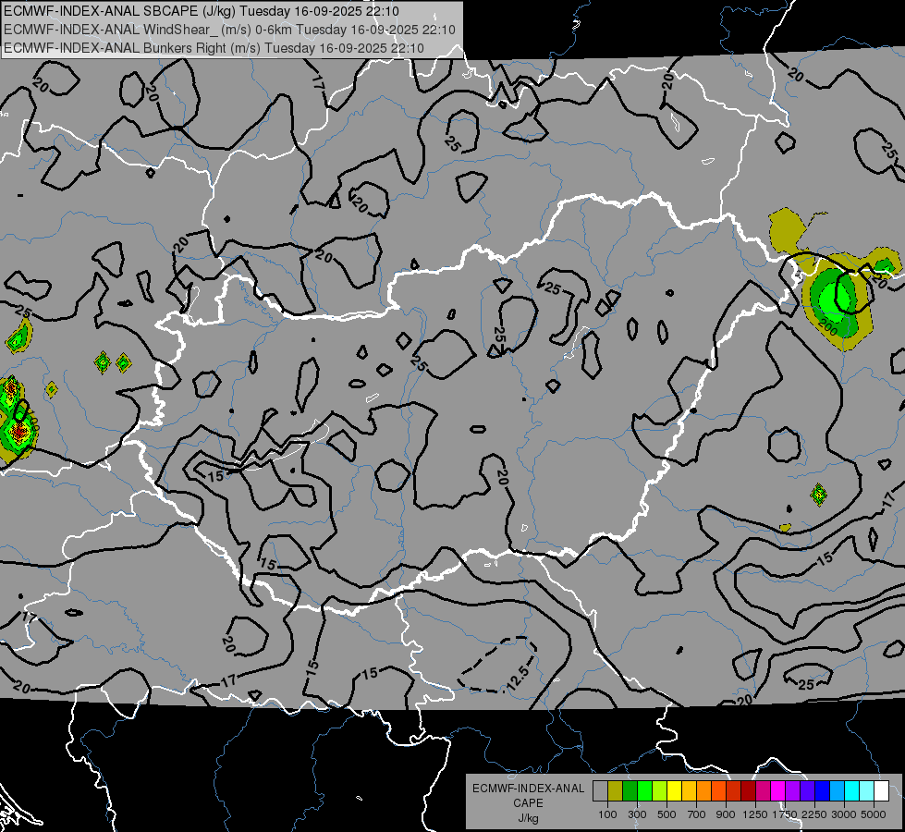This screenshot has width=905, height=832.
Task: Click the purple swatch starting at 1750
Action: click(793, 790)
